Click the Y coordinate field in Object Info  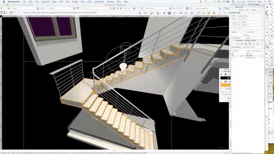click(x=250, y=25)
